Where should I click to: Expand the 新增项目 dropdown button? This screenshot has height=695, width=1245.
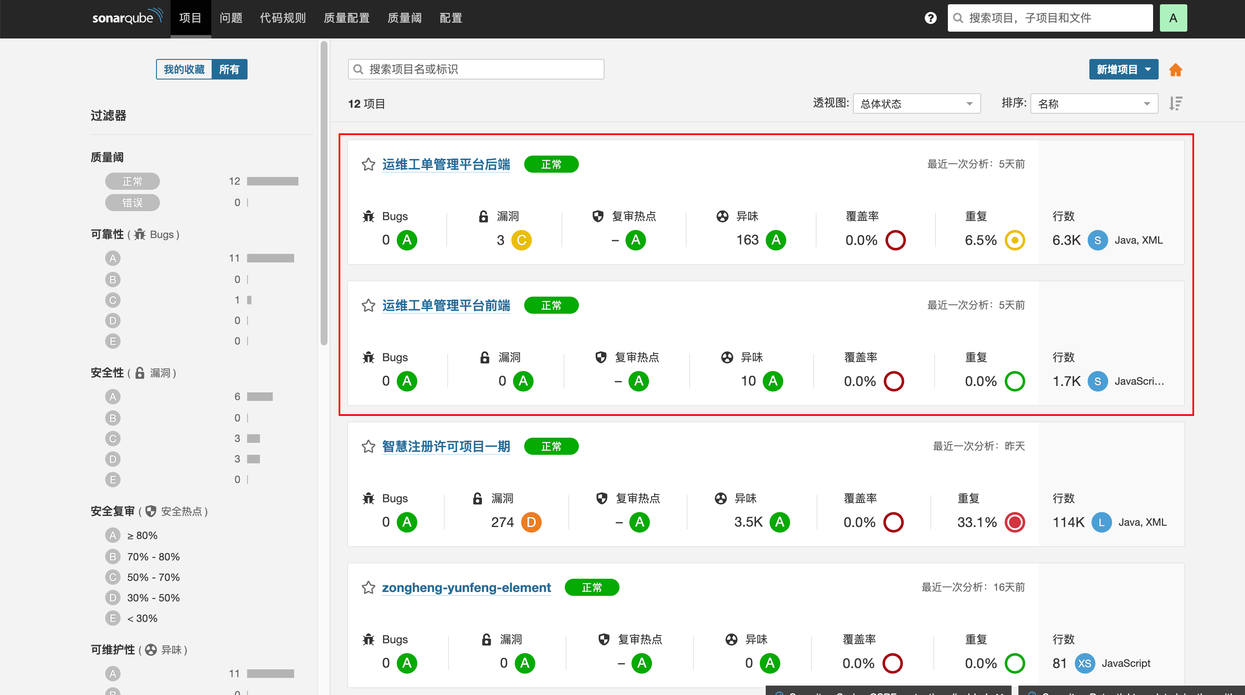tap(1123, 69)
